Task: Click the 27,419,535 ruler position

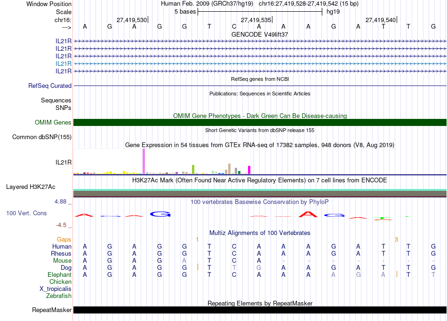Action: click(256, 20)
